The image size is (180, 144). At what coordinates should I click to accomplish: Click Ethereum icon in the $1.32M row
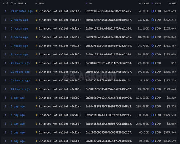click(x=5, y=98)
